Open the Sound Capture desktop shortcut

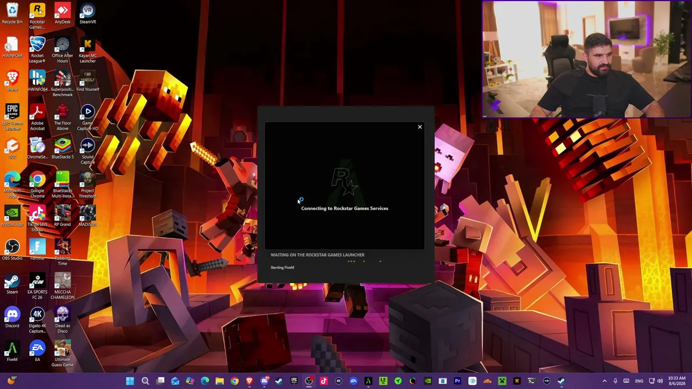click(88, 152)
